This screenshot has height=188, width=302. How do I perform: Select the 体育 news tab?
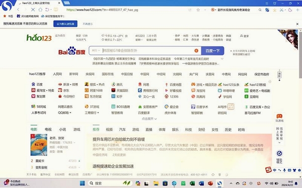[162, 130]
